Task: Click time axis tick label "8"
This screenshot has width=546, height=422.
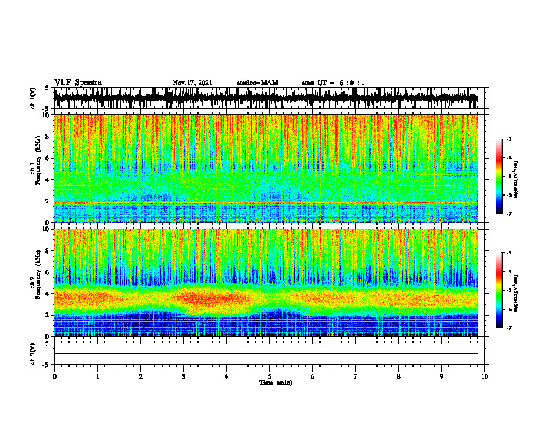Action: click(398, 376)
